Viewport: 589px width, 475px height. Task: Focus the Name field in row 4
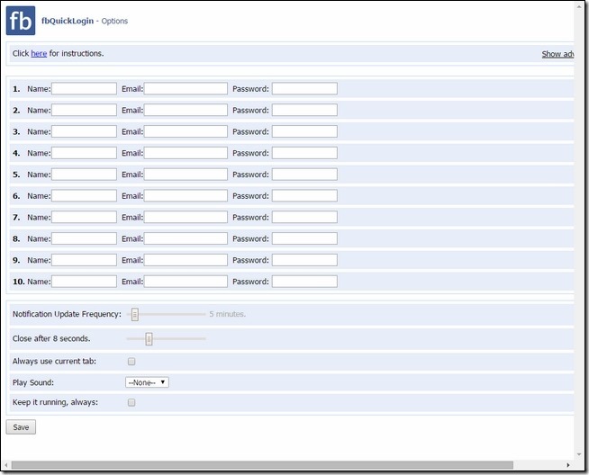(x=84, y=153)
